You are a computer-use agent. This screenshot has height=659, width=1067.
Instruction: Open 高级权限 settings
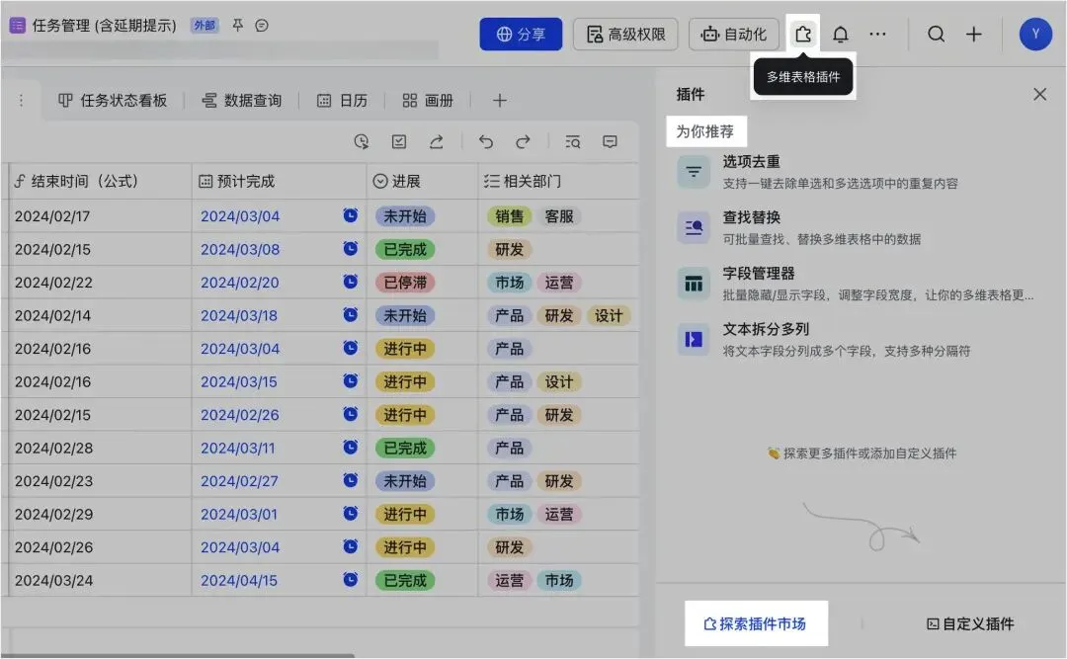pyautogui.click(x=626, y=34)
